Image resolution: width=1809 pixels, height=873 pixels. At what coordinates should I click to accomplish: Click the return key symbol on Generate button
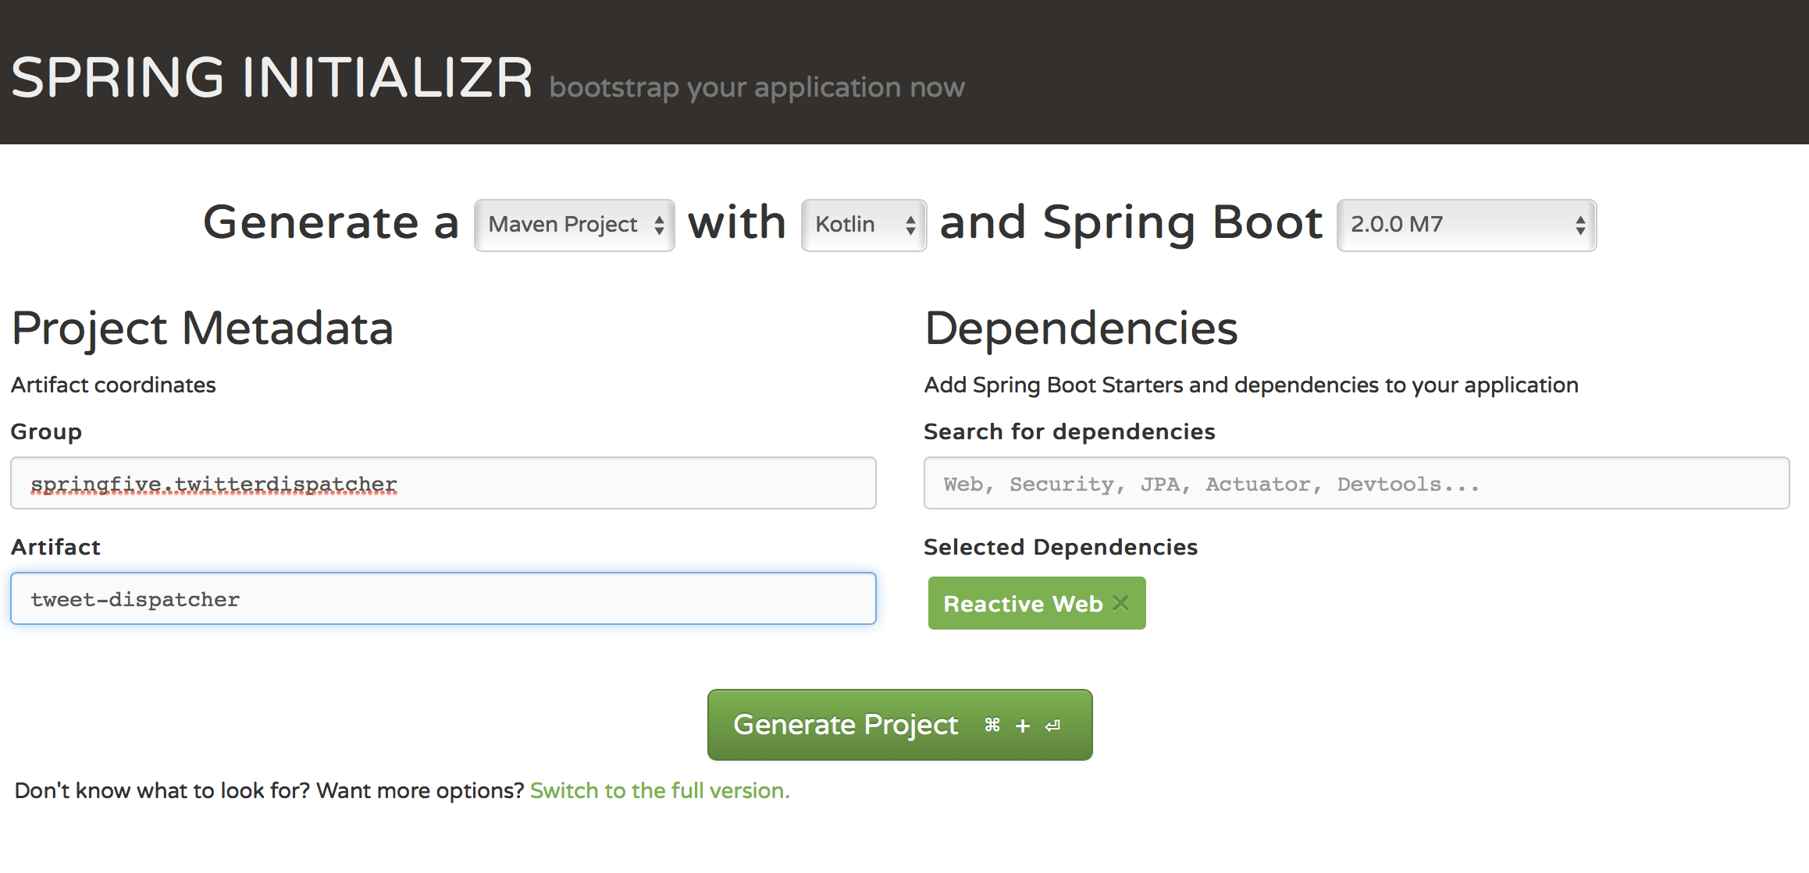tap(1052, 726)
